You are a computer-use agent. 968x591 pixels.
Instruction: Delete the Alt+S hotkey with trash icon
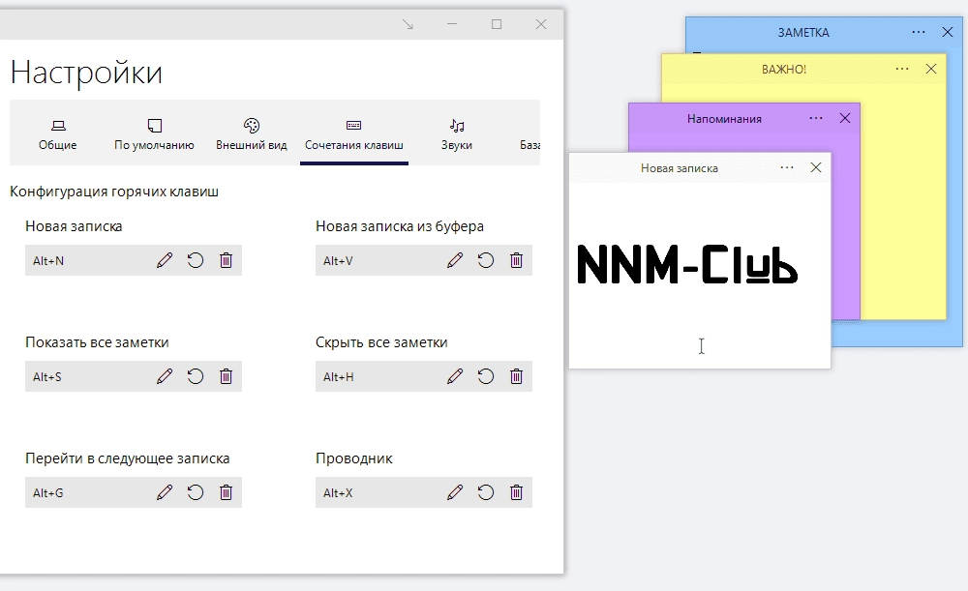[x=226, y=376]
